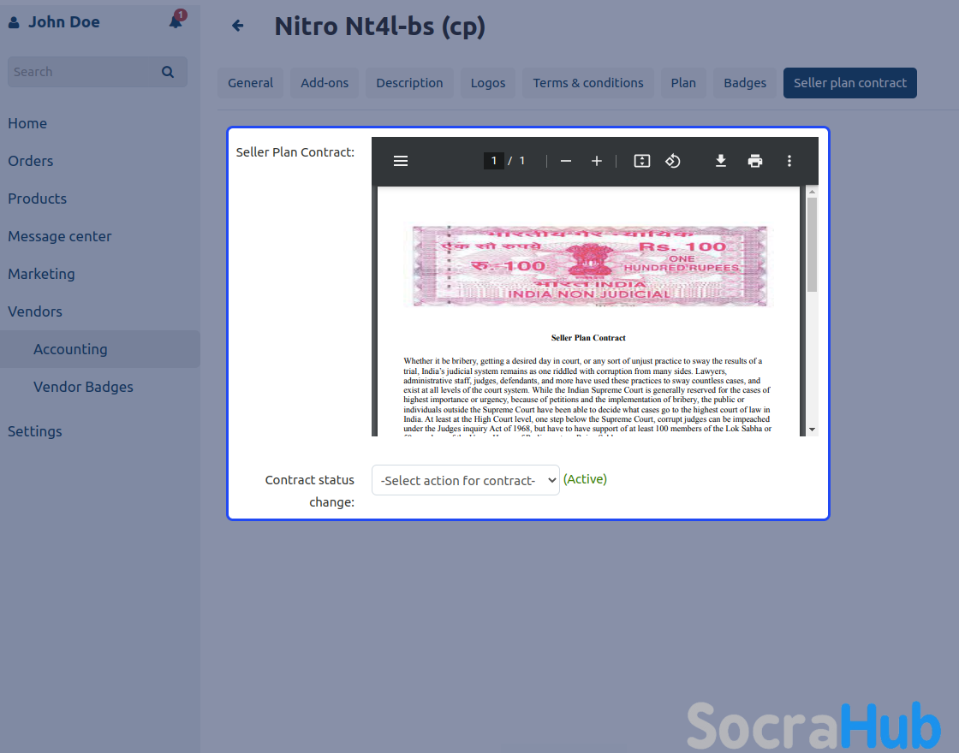The height and width of the screenshot is (753, 959).
Task: Open the Badges tab
Action: [744, 83]
